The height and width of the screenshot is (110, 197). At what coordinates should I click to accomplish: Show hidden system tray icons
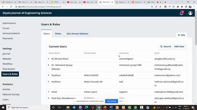(163, 107)
